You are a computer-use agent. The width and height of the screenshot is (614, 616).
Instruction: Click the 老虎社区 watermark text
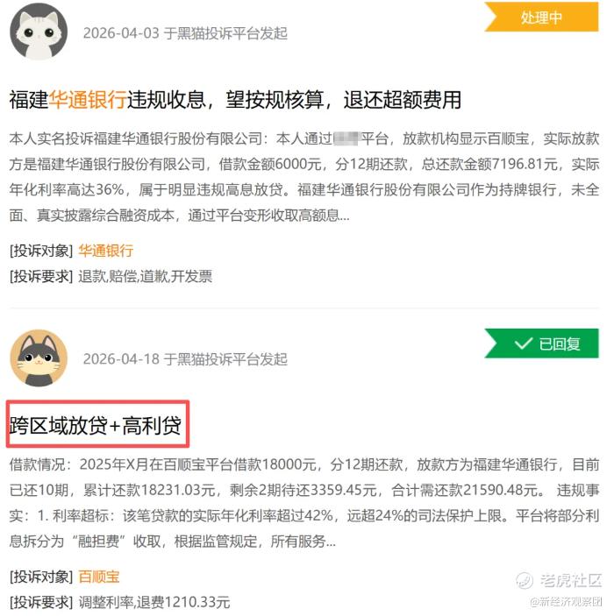pos(571,580)
